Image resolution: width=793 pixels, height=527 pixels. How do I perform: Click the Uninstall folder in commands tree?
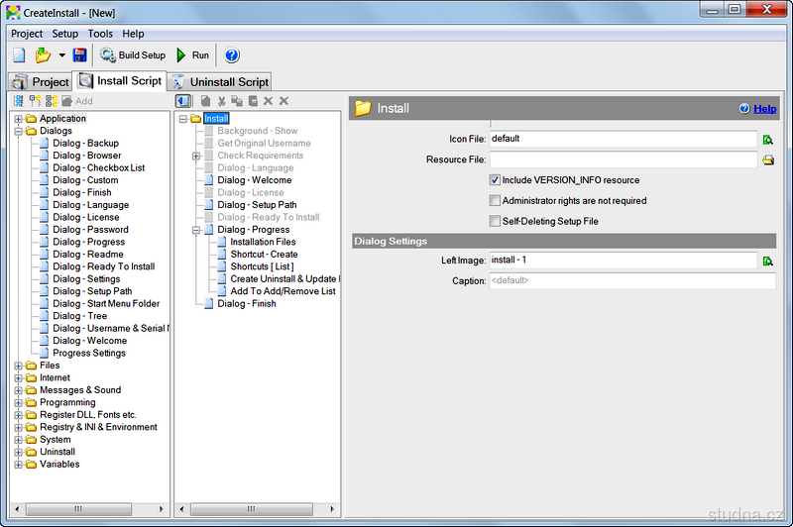click(57, 452)
